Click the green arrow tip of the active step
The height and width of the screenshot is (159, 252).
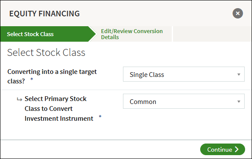click(x=92, y=34)
